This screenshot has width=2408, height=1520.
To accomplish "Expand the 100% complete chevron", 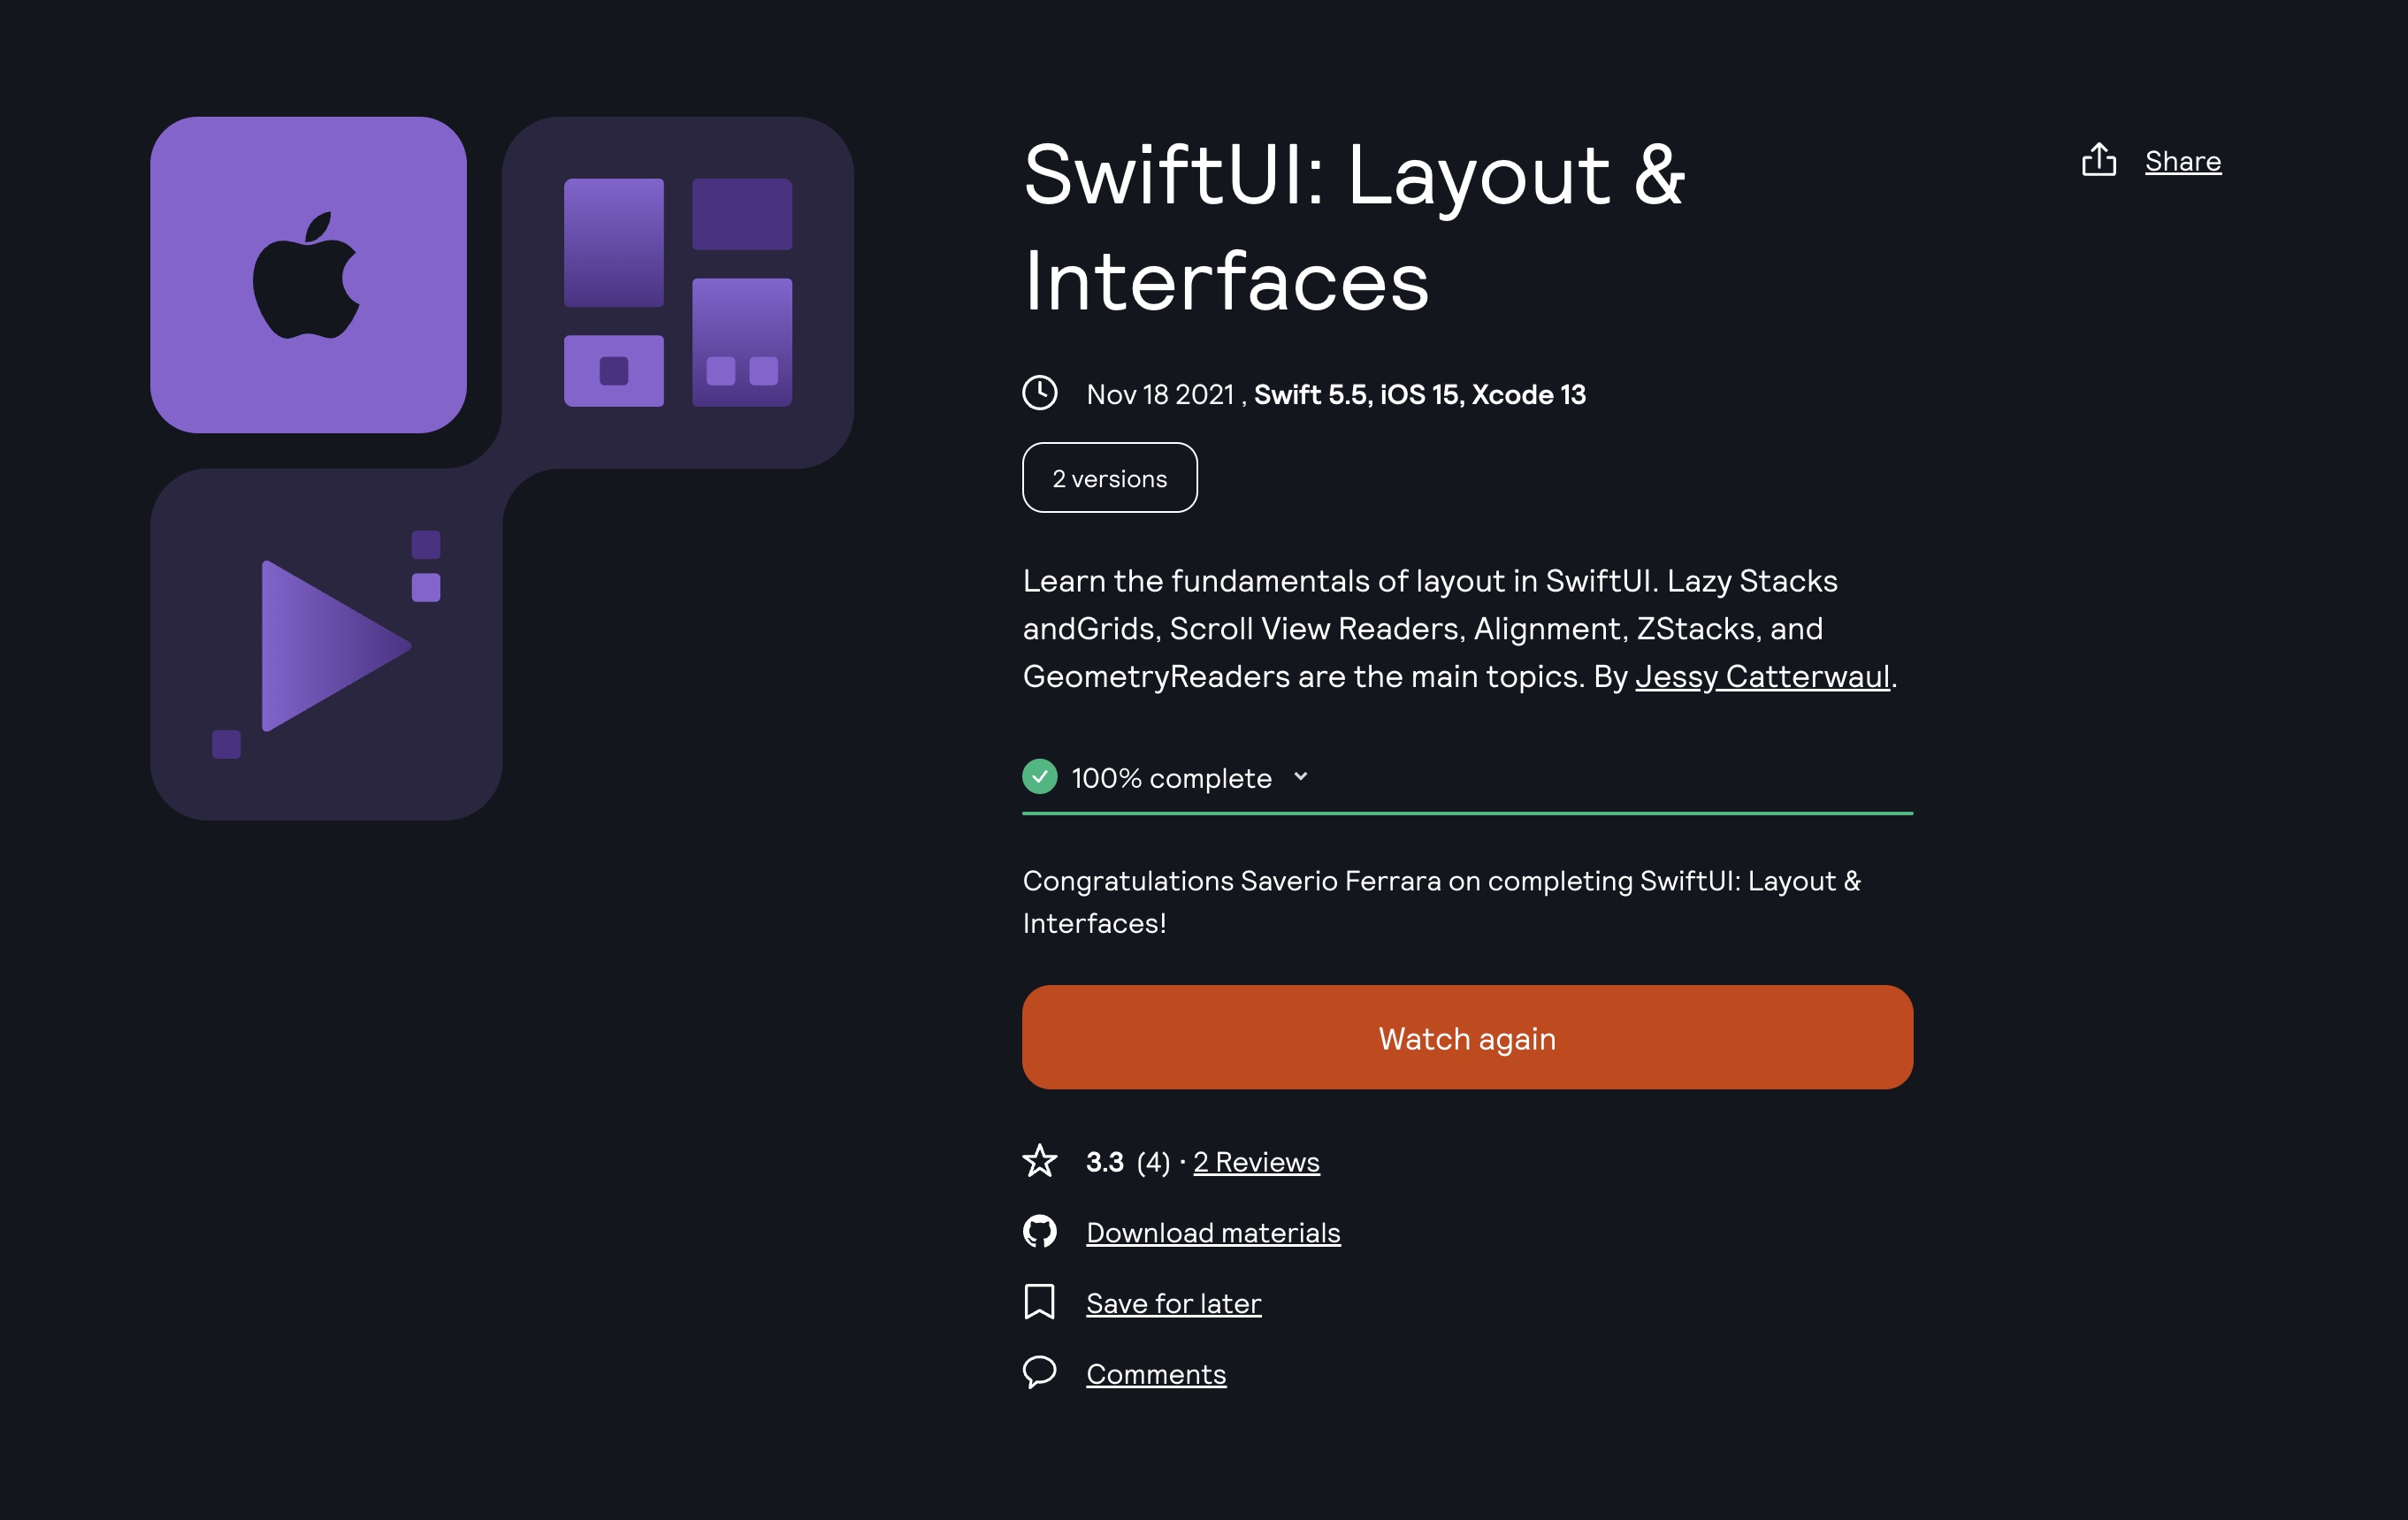I will tap(1300, 777).
